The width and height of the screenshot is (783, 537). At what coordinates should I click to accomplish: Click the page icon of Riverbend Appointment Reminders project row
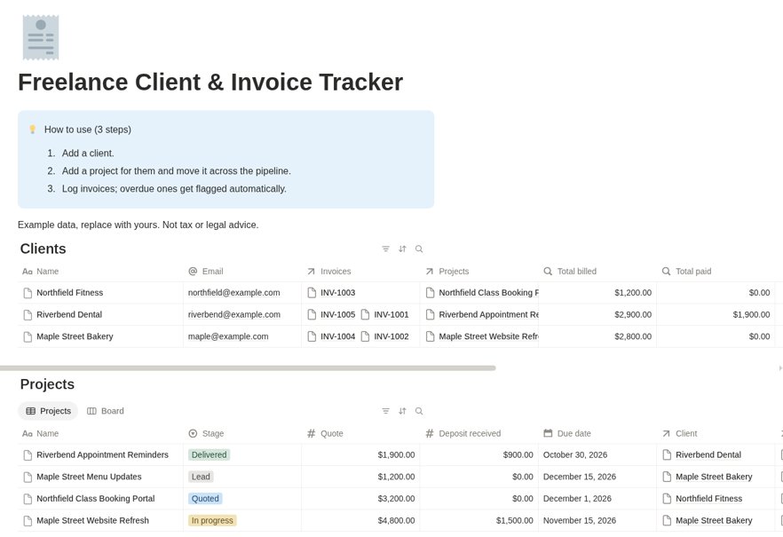tap(28, 455)
